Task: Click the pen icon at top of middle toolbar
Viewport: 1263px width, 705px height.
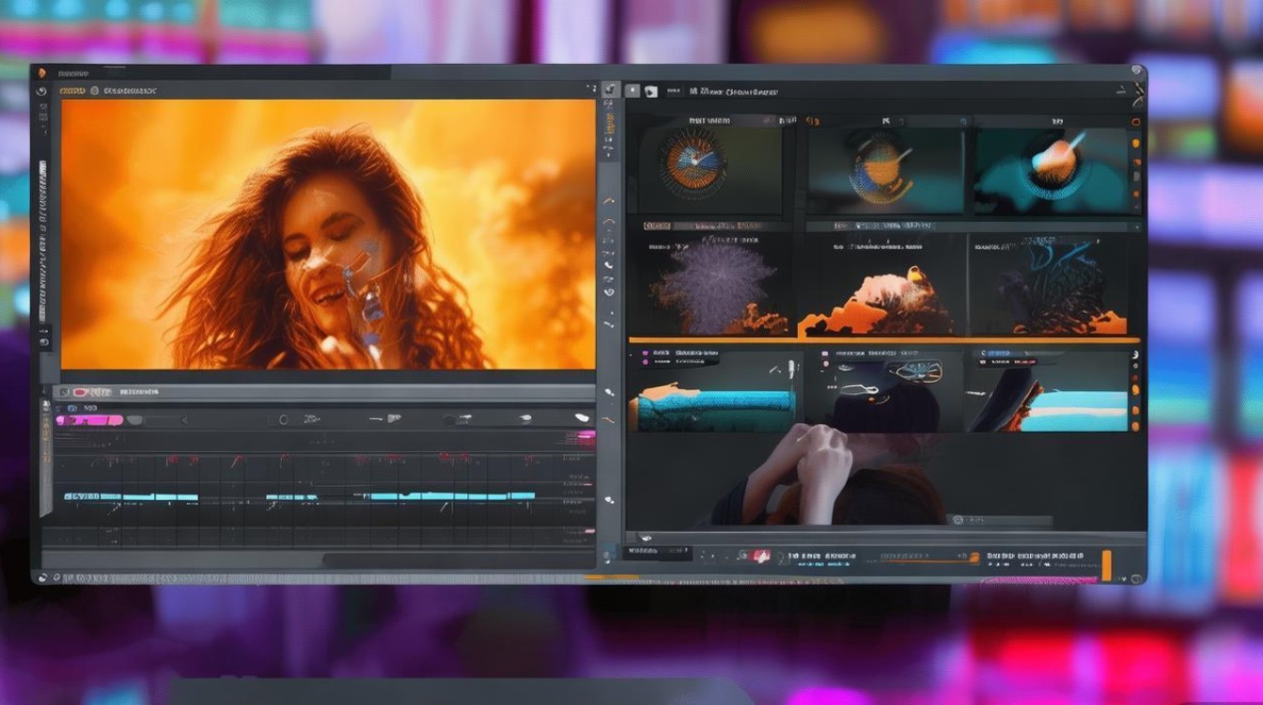Action: pyautogui.click(x=609, y=89)
